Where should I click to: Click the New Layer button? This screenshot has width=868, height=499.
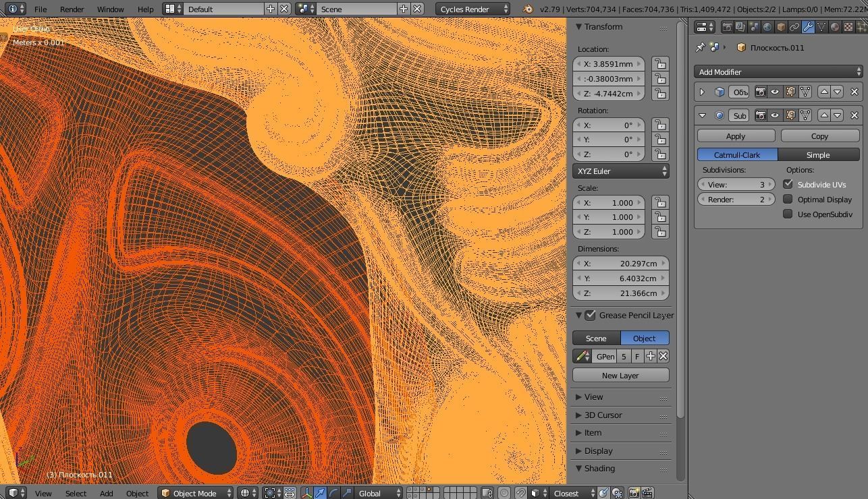click(x=620, y=375)
